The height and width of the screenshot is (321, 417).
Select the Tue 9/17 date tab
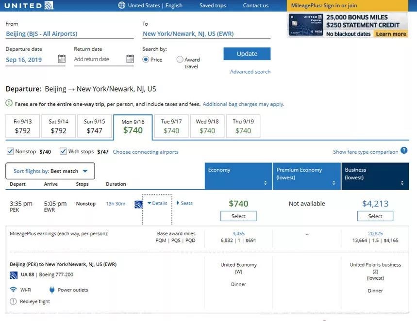[x=171, y=127]
